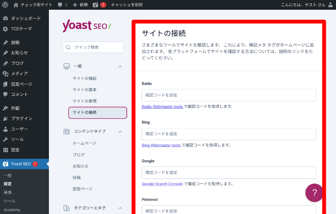Click the pin icon beside ブログ in admin menu
Image resolution: width=336 pixels, height=214 pixels.
point(6,63)
